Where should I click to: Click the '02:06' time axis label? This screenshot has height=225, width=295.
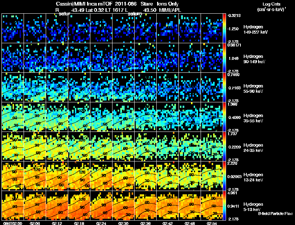pos(35,223)
